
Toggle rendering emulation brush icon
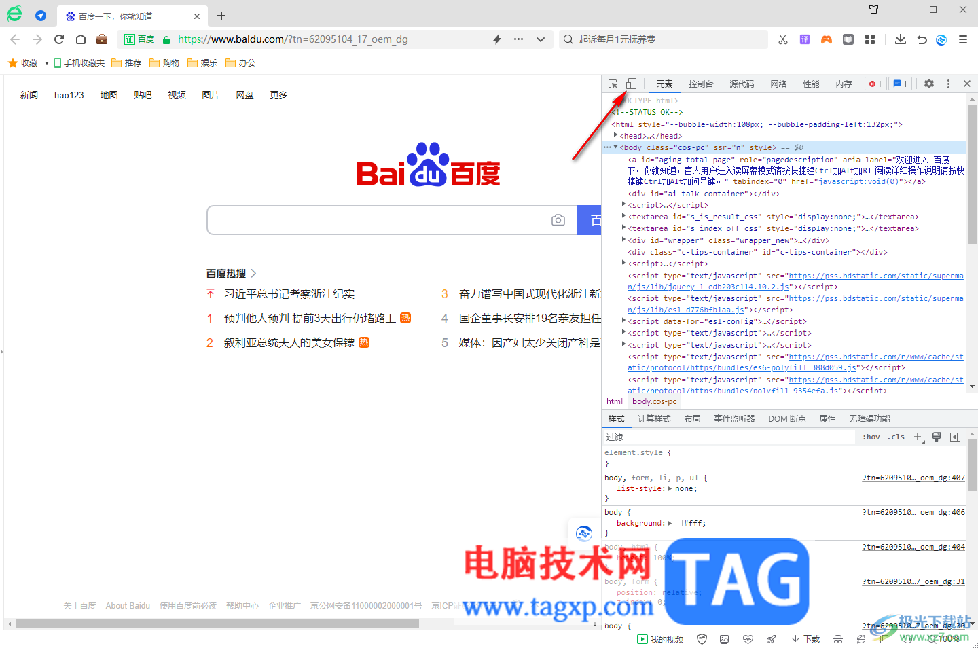click(937, 437)
